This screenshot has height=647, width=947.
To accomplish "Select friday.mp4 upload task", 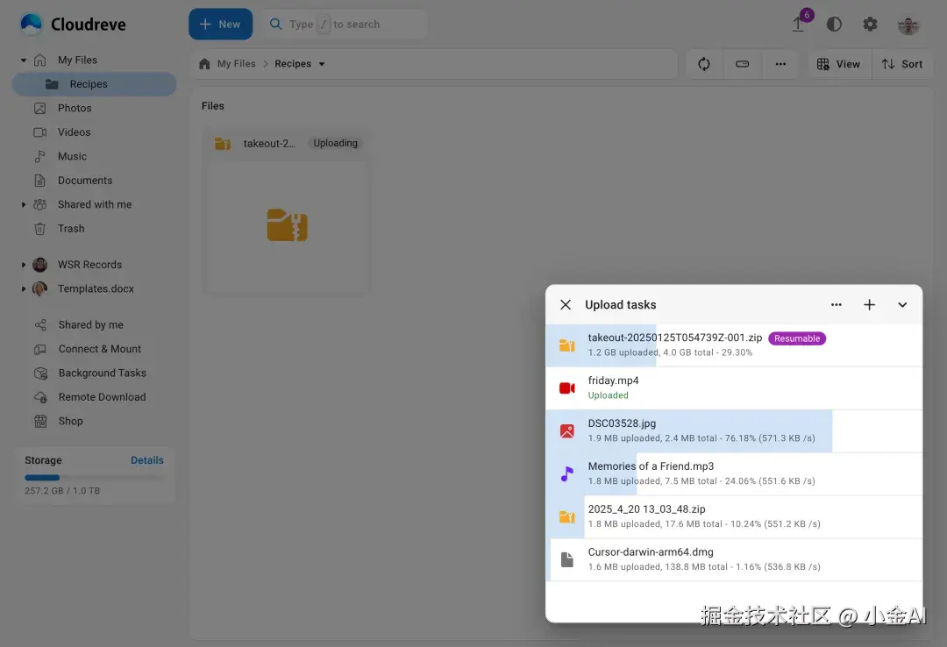I will [x=734, y=388].
